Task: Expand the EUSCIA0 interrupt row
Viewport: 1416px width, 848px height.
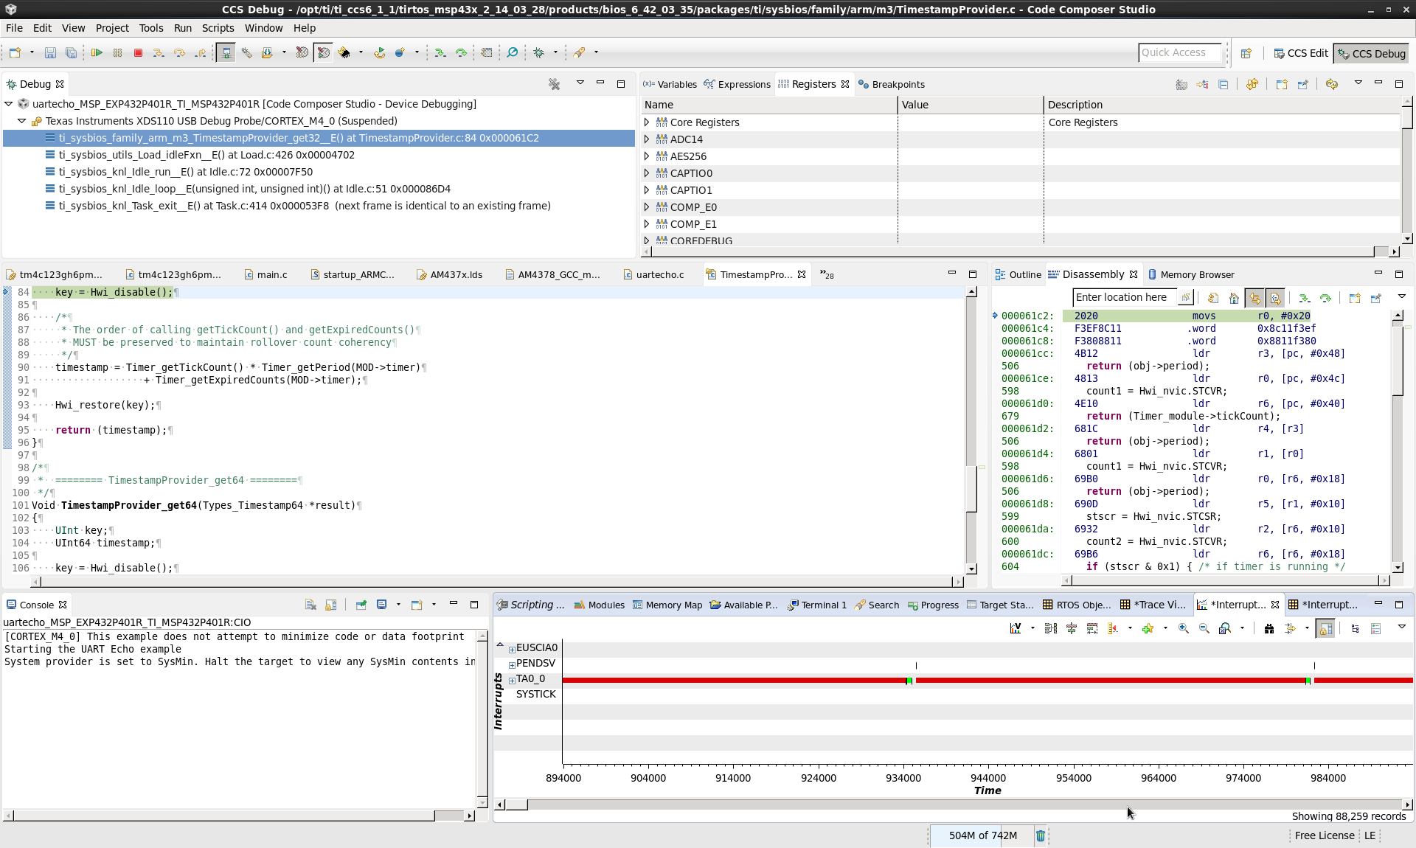Action: point(512,650)
